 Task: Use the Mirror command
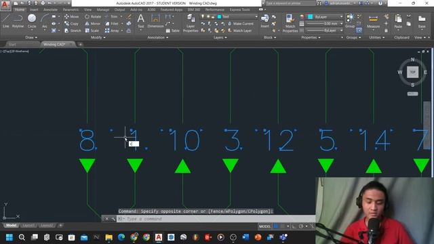click(92, 24)
